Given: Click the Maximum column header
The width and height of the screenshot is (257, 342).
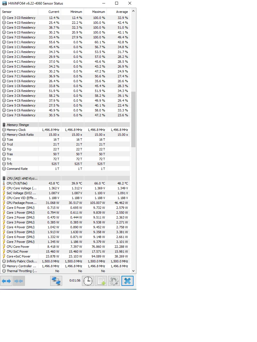Looking at the screenshot, I should coord(95,12).
